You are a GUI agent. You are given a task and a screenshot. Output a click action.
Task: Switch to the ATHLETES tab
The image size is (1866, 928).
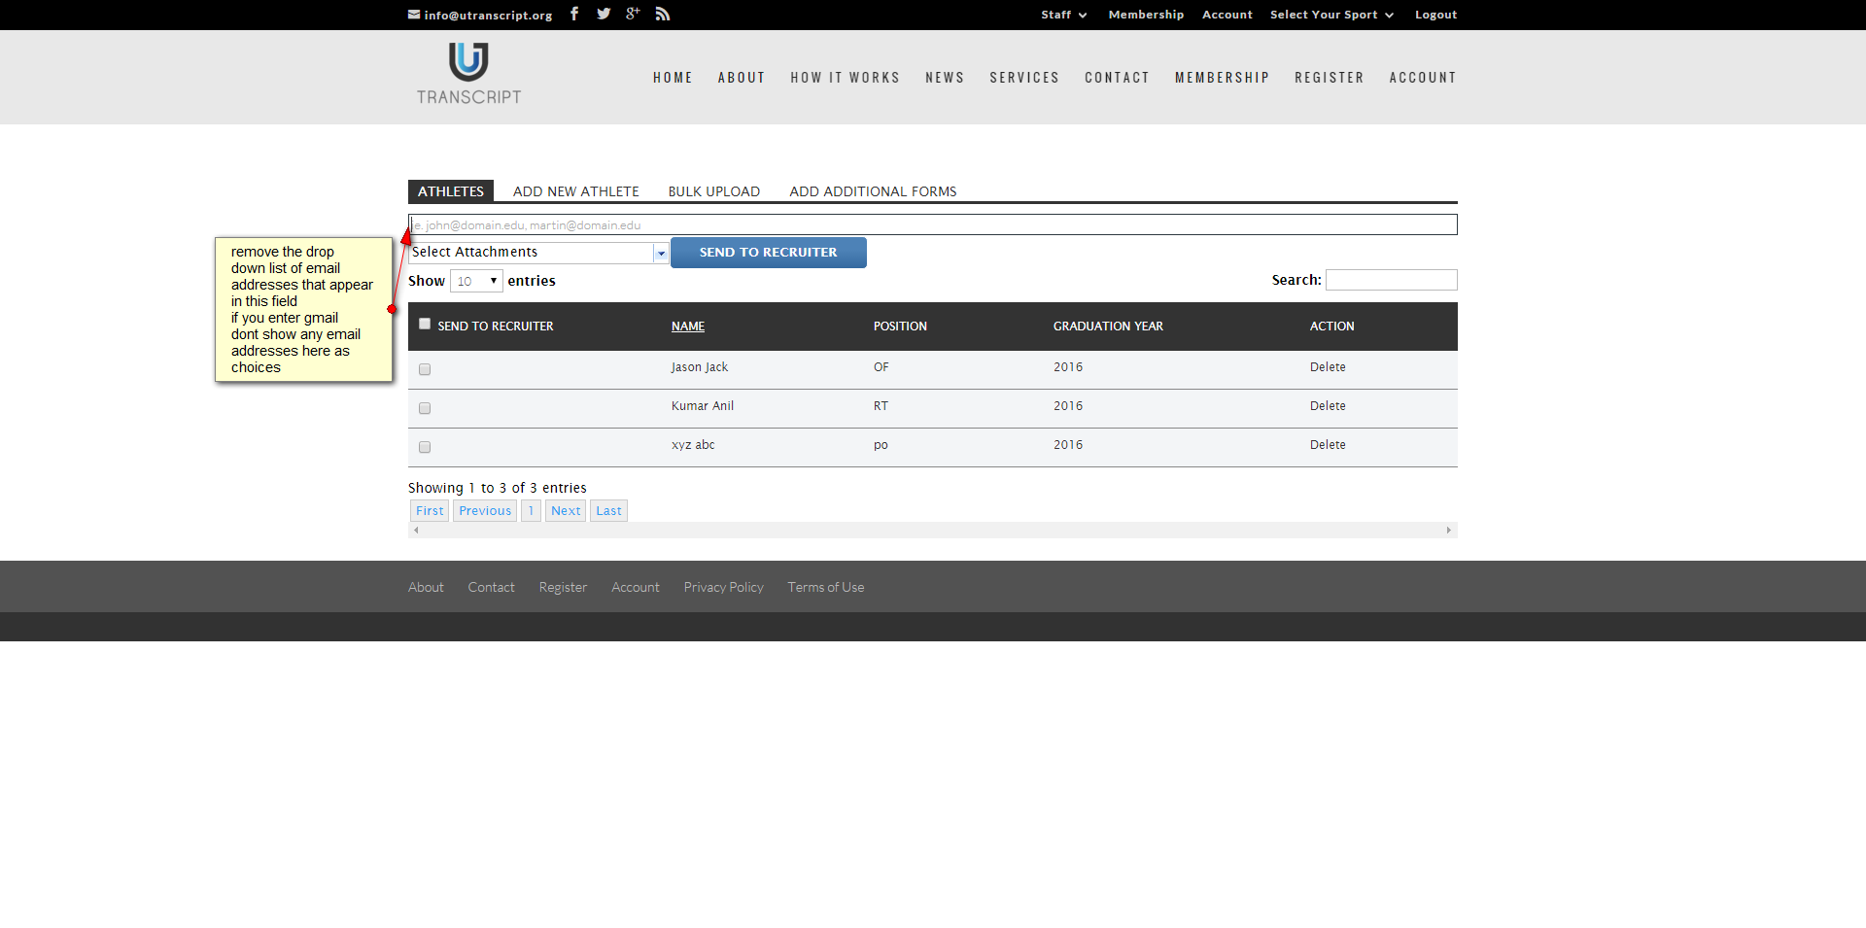(x=451, y=191)
